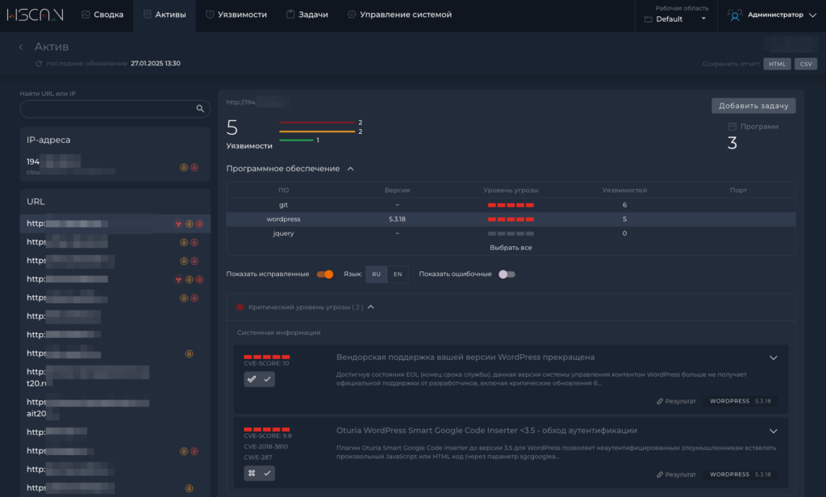Click the biohazard icon in the highlighted URL row
The image size is (826, 497).
(x=178, y=223)
